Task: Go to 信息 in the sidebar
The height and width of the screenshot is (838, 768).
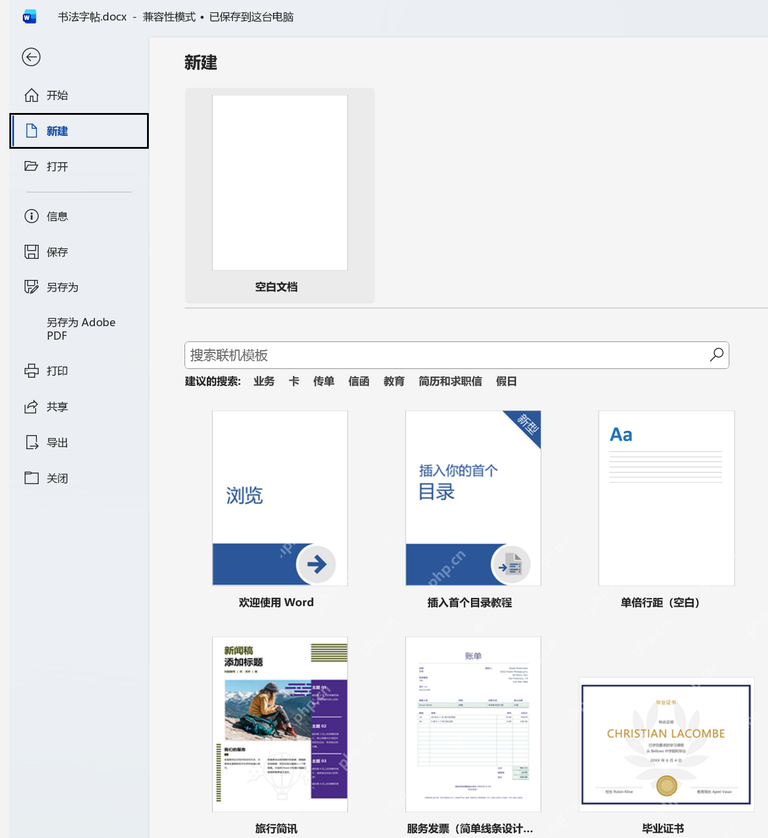Action: 79,216
